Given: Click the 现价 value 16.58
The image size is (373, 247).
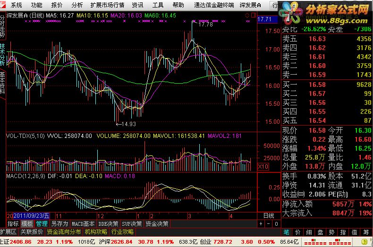Looking at the screenshot, I should [x=317, y=130].
